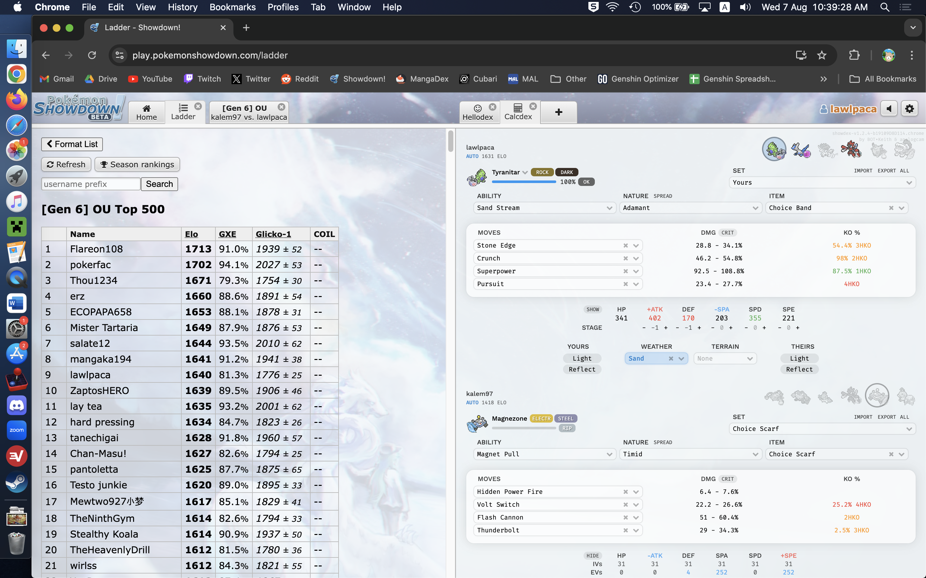Image resolution: width=926 pixels, height=578 pixels.
Task: Open the Helldex tab
Action: point(477,112)
